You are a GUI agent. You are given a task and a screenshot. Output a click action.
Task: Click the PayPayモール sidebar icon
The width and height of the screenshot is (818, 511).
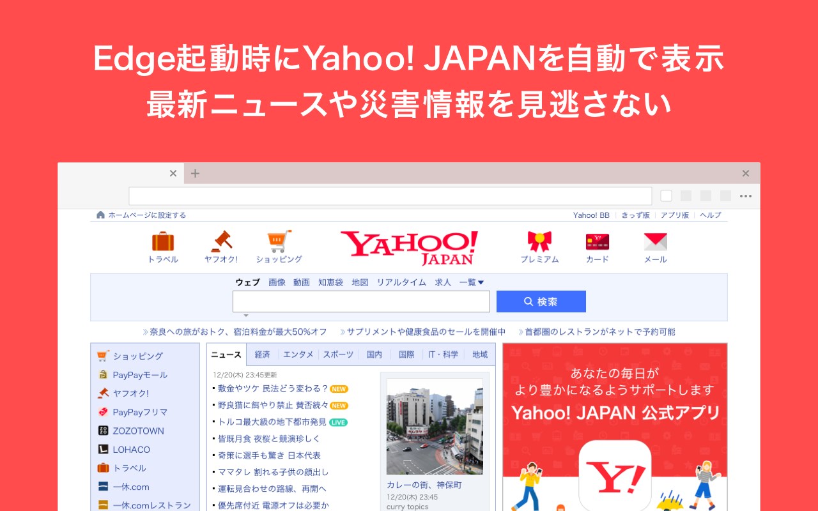(x=103, y=375)
